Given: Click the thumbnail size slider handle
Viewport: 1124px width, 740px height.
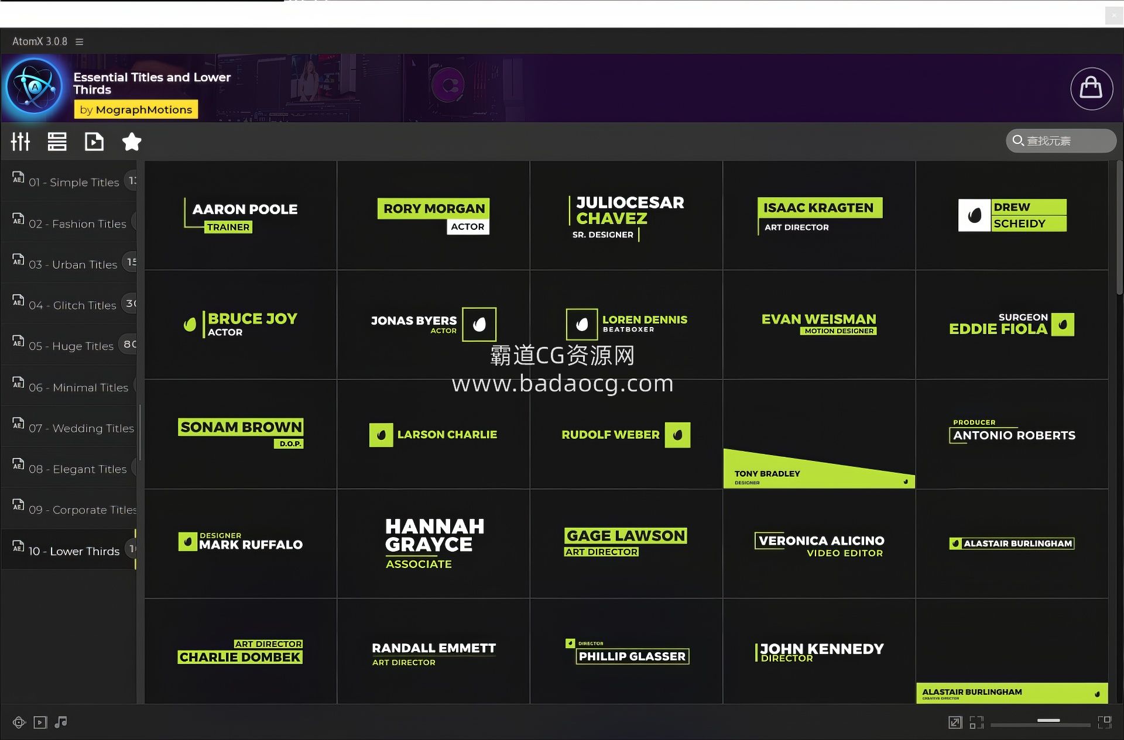Looking at the screenshot, I should tap(1048, 721).
